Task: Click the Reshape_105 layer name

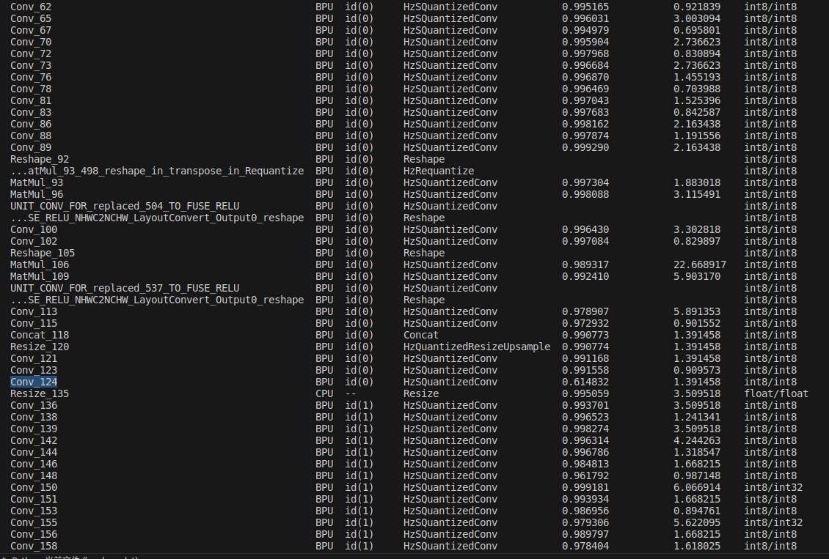Action: pyautogui.click(x=43, y=253)
